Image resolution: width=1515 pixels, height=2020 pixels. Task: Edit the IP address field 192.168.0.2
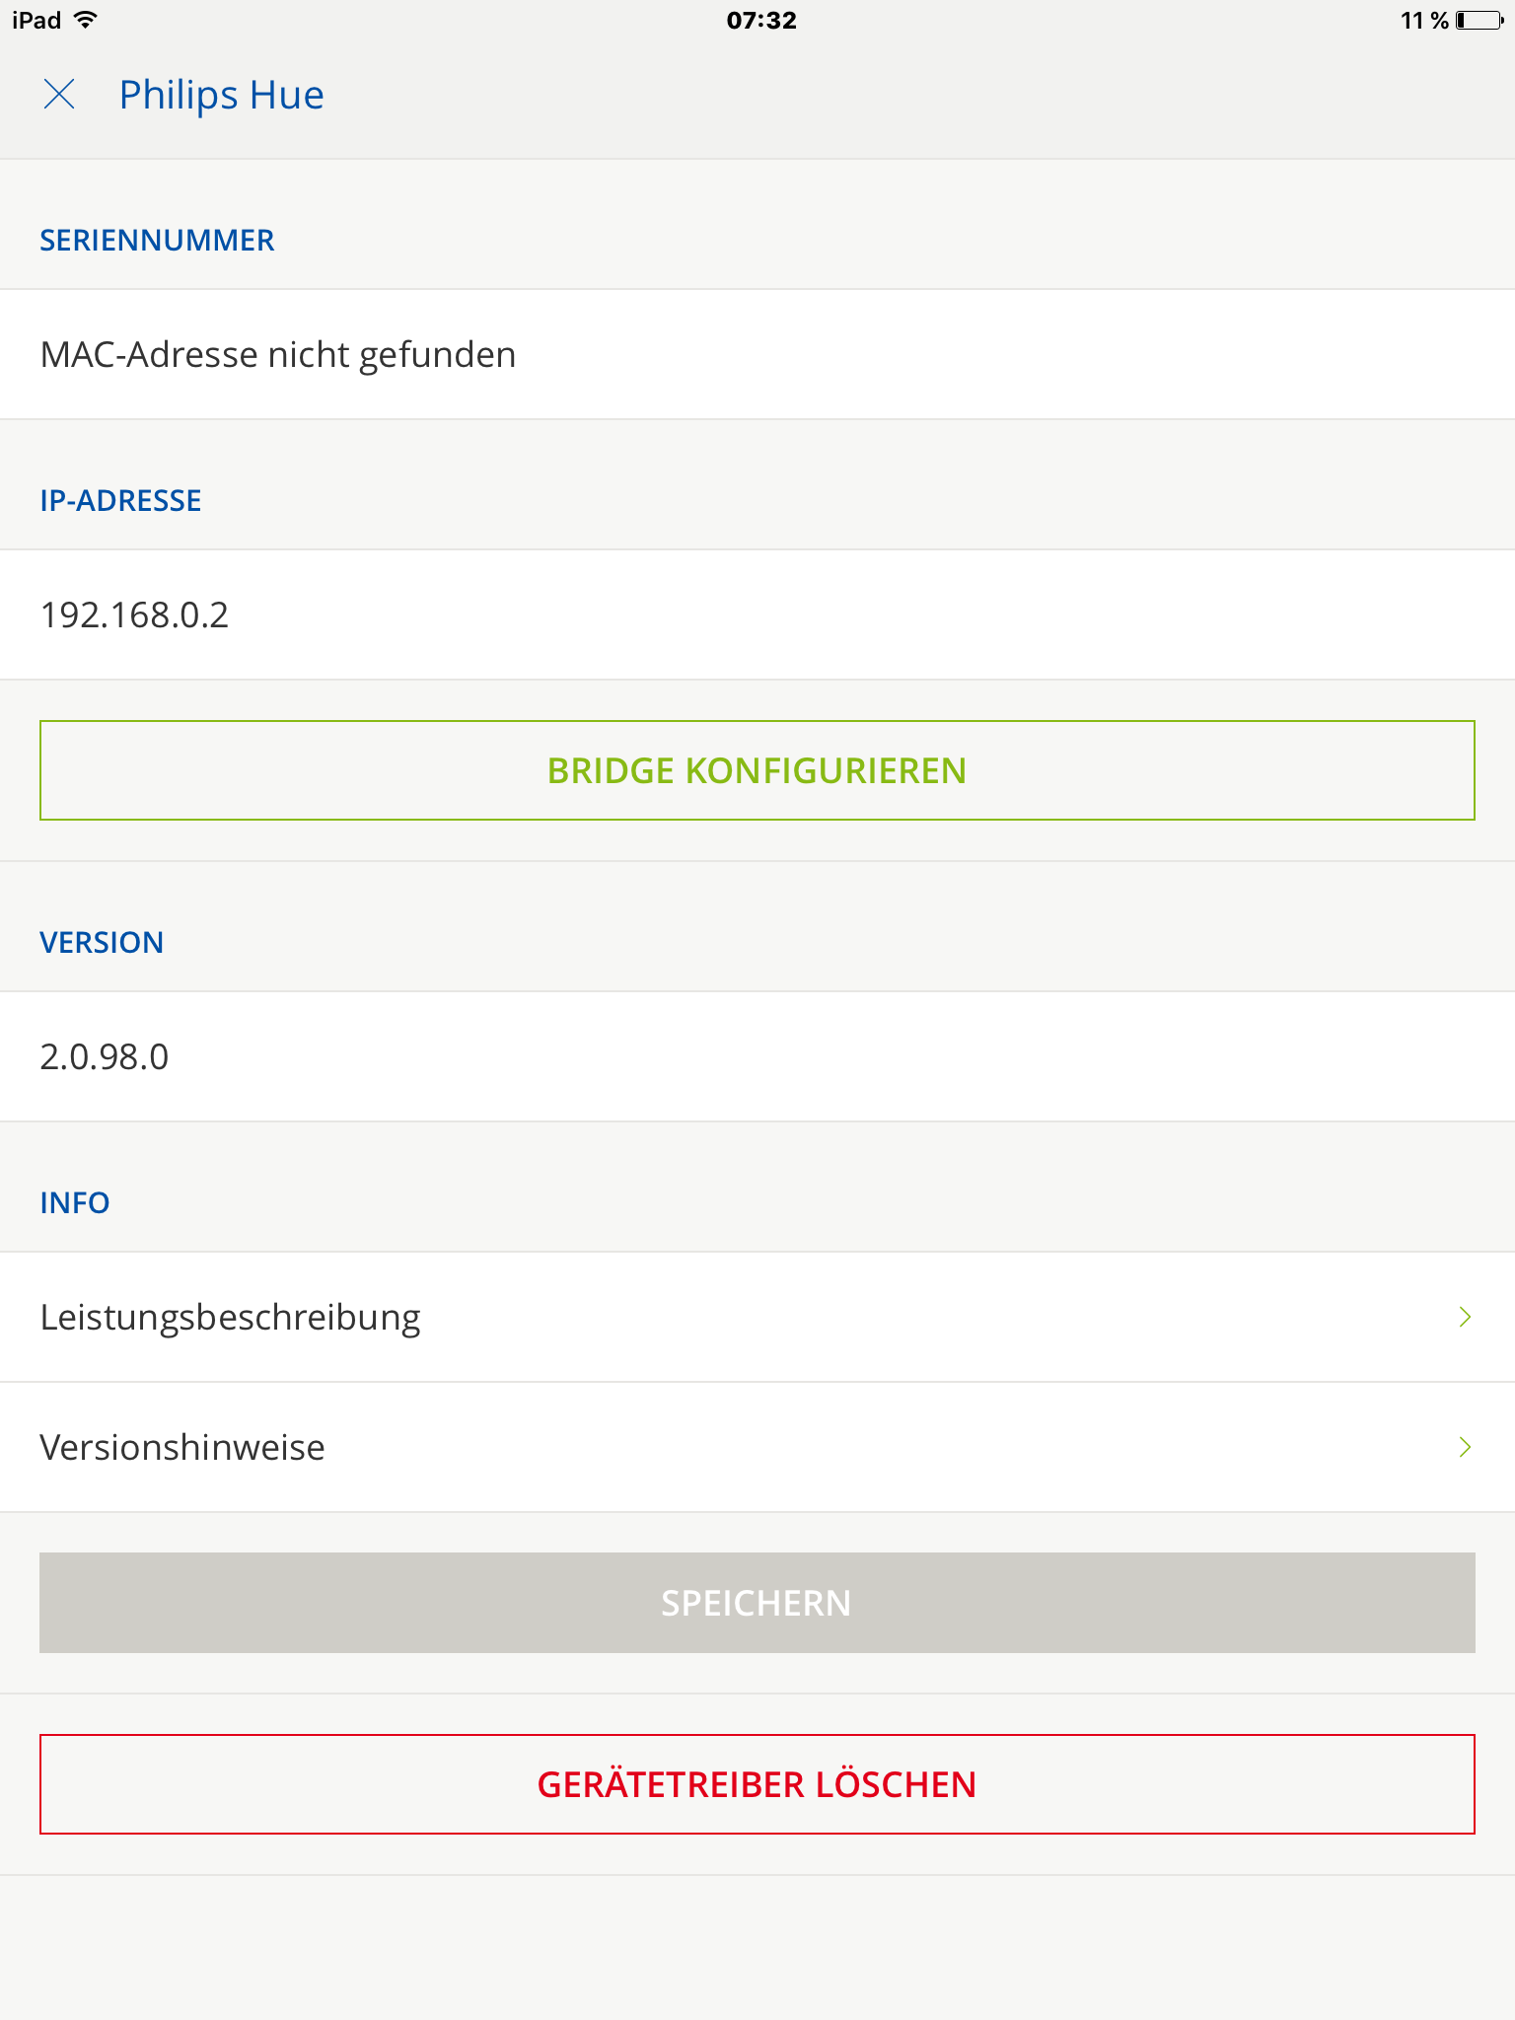coord(135,614)
